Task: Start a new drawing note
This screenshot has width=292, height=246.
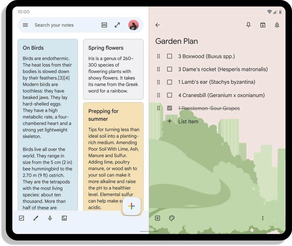Action: [x=36, y=218]
